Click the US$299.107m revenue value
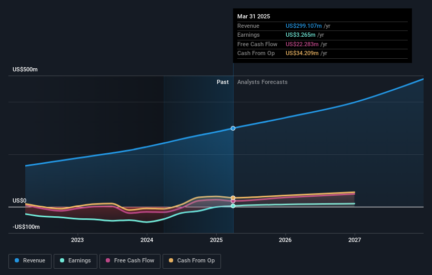The height and width of the screenshot is (275, 432). pyautogui.click(x=304, y=26)
